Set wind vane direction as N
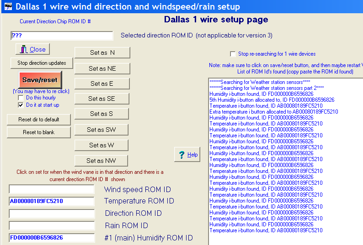 102,53
